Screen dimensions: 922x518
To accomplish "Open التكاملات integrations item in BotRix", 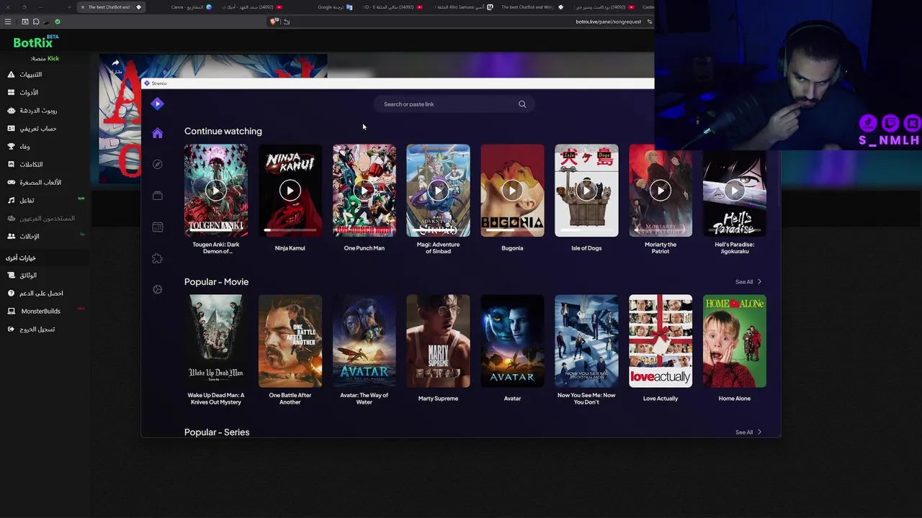I will point(25,165).
